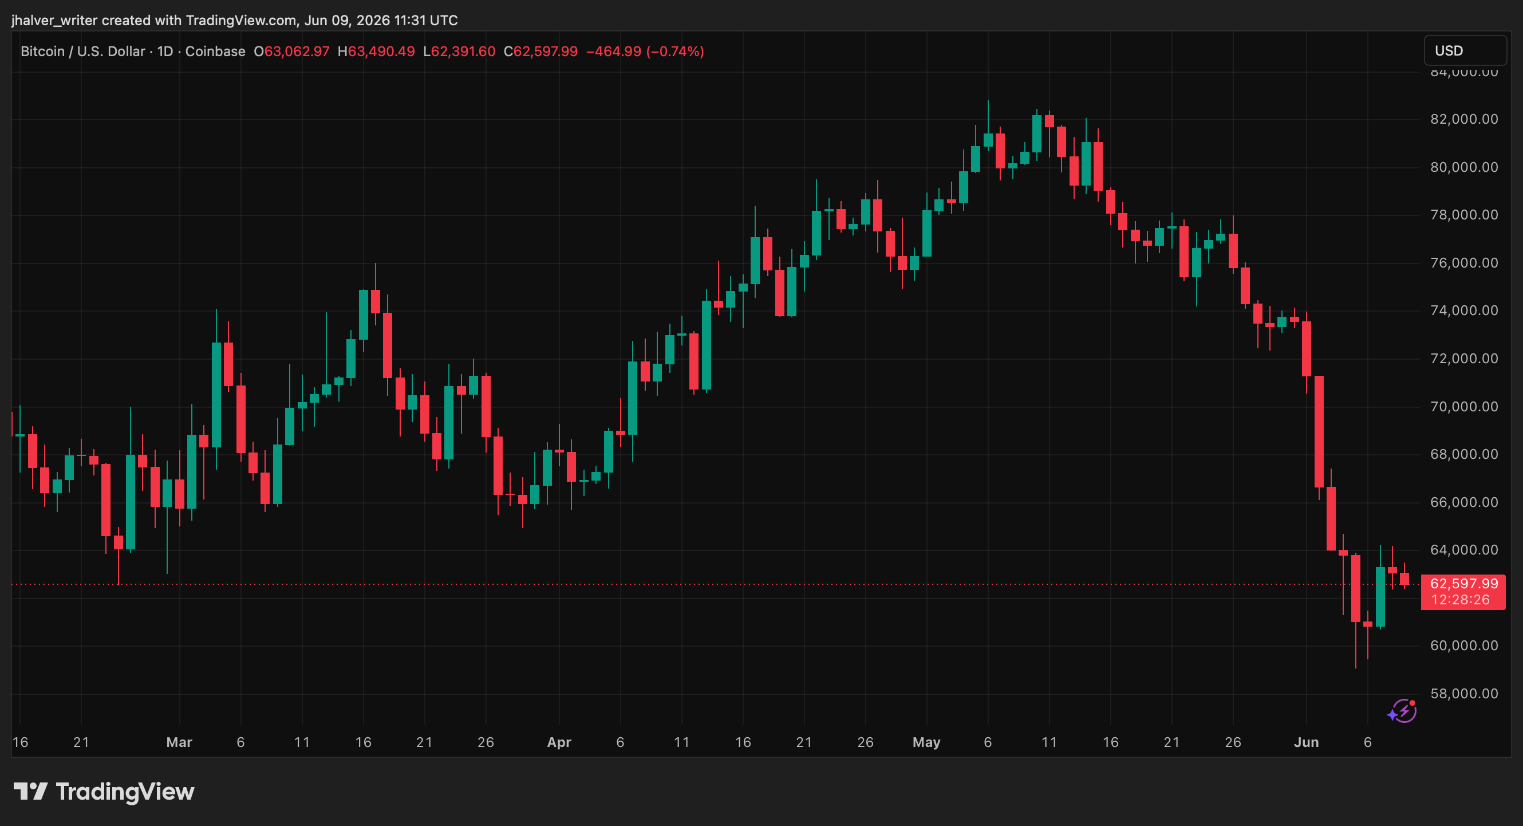Click the 74,000.00 price axis label
Viewport: 1523px width, 826px height.
[1464, 310]
